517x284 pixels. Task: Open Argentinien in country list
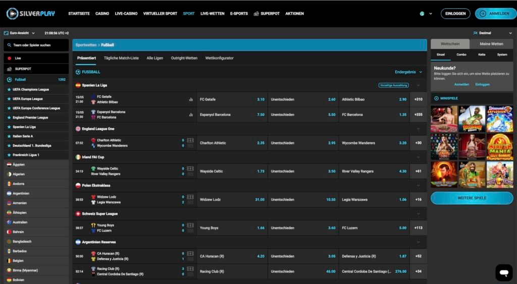[36, 193]
